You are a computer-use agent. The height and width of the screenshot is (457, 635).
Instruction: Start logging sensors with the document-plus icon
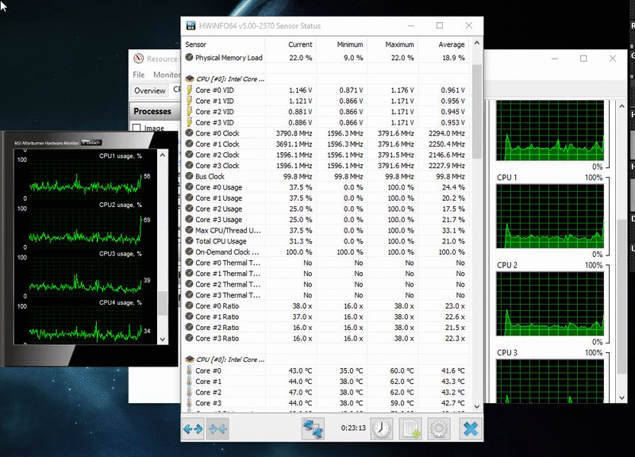(410, 428)
